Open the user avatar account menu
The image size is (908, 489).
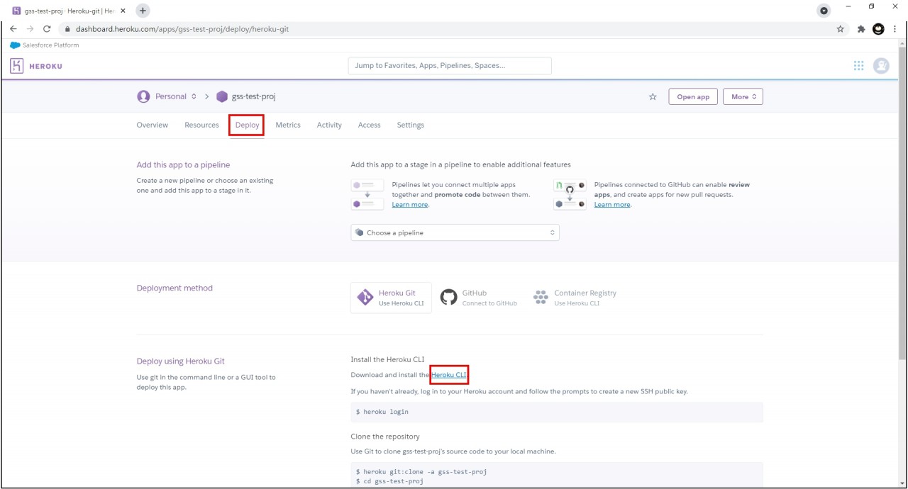881,66
